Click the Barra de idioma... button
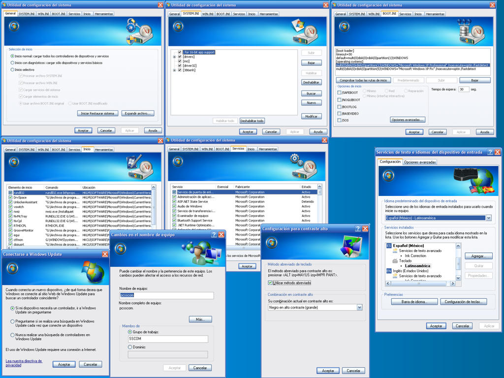504x378 pixels. (414, 302)
